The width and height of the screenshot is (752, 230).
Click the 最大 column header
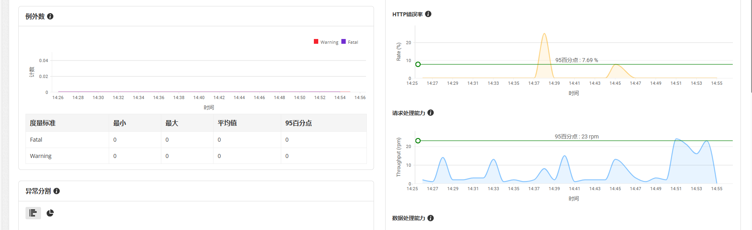[x=187, y=123]
